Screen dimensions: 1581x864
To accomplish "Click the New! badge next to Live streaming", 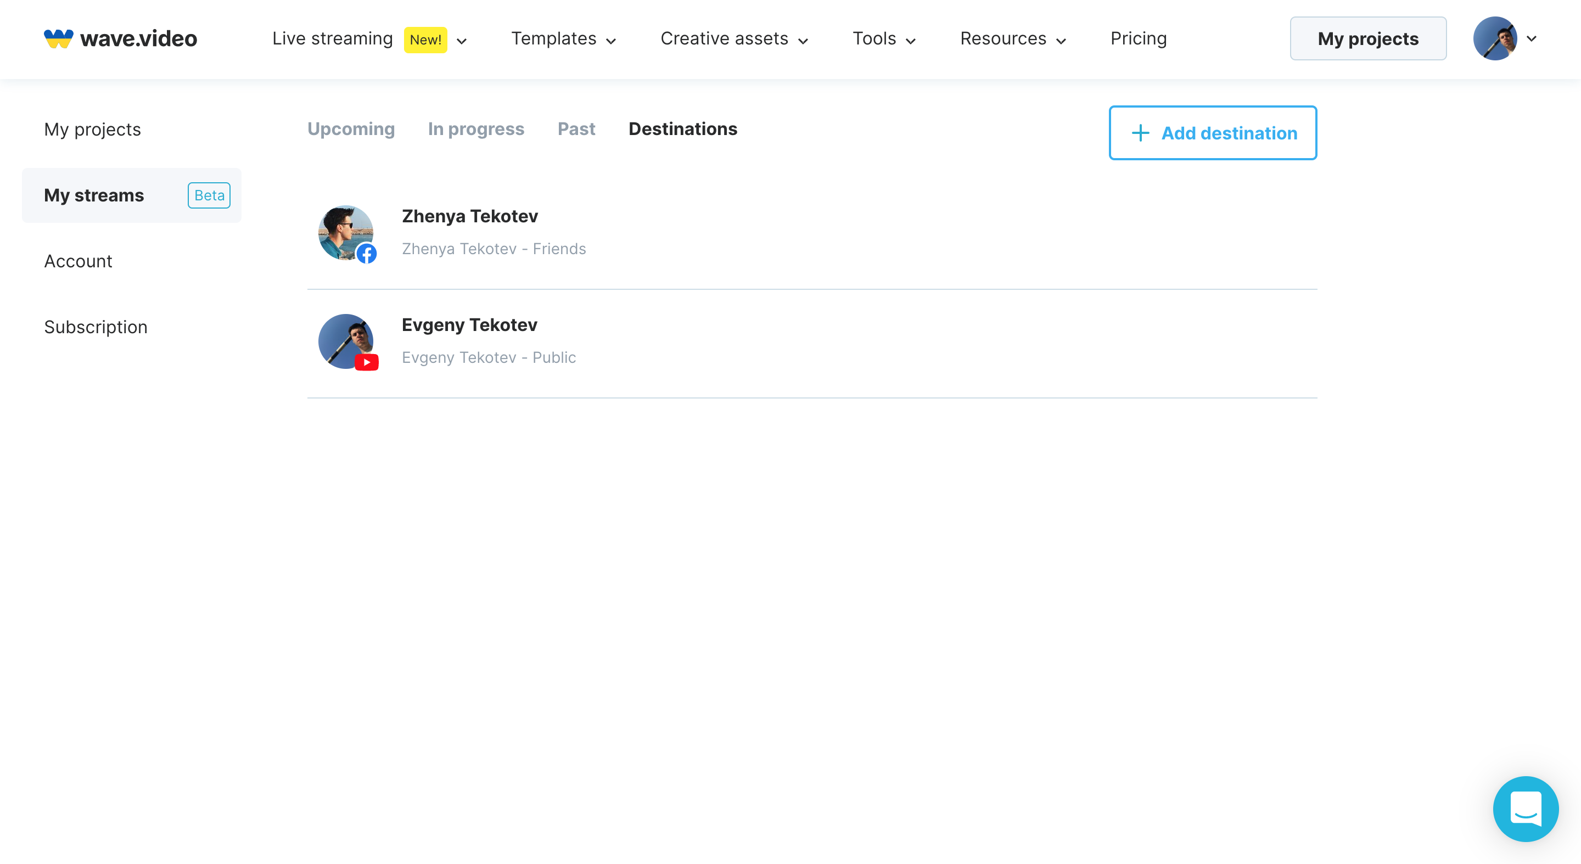I will tap(425, 40).
